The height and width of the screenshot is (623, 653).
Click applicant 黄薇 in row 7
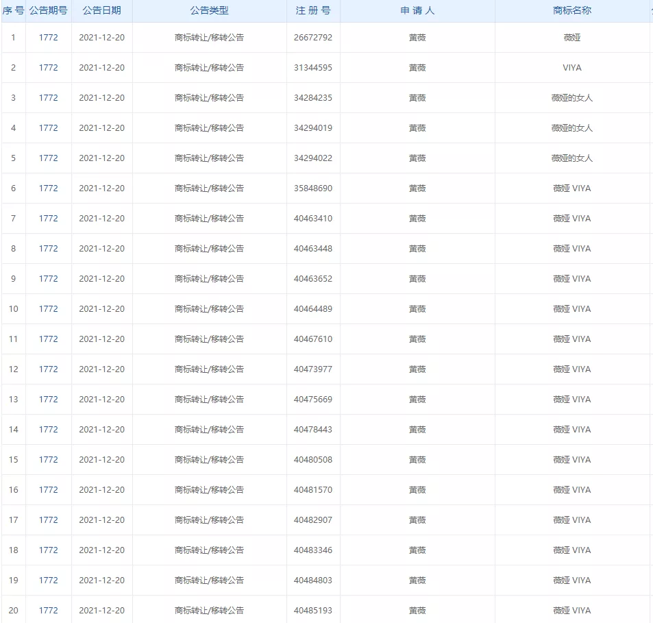tap(417, 219)
